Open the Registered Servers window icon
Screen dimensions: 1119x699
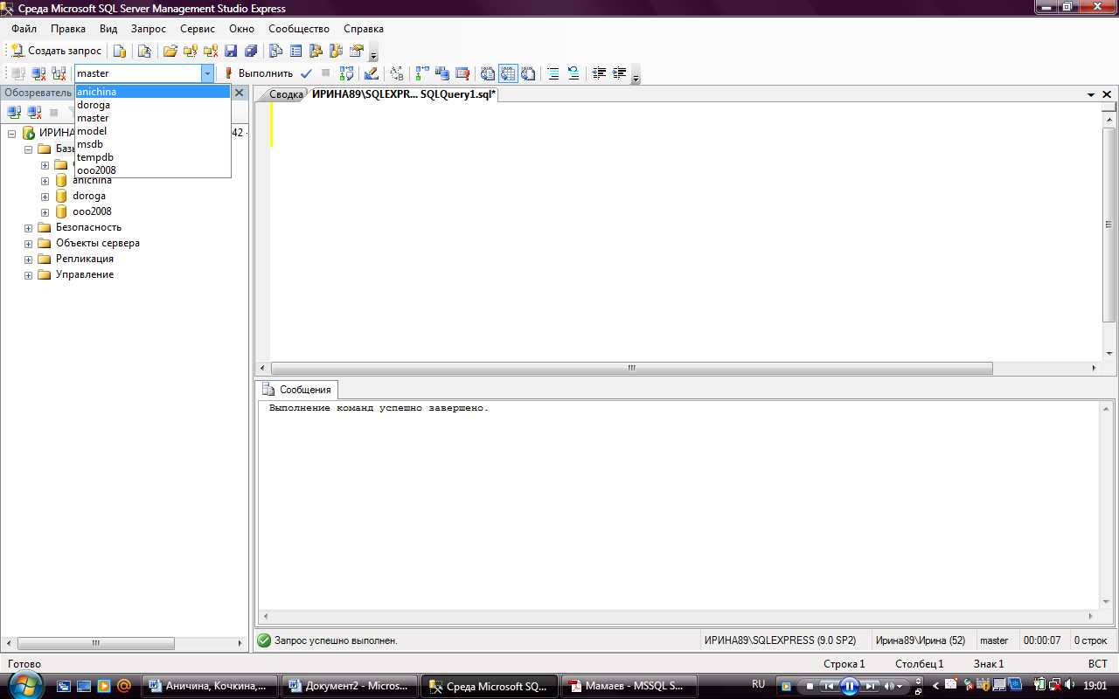pyautogui.click(x=275, y=51)
